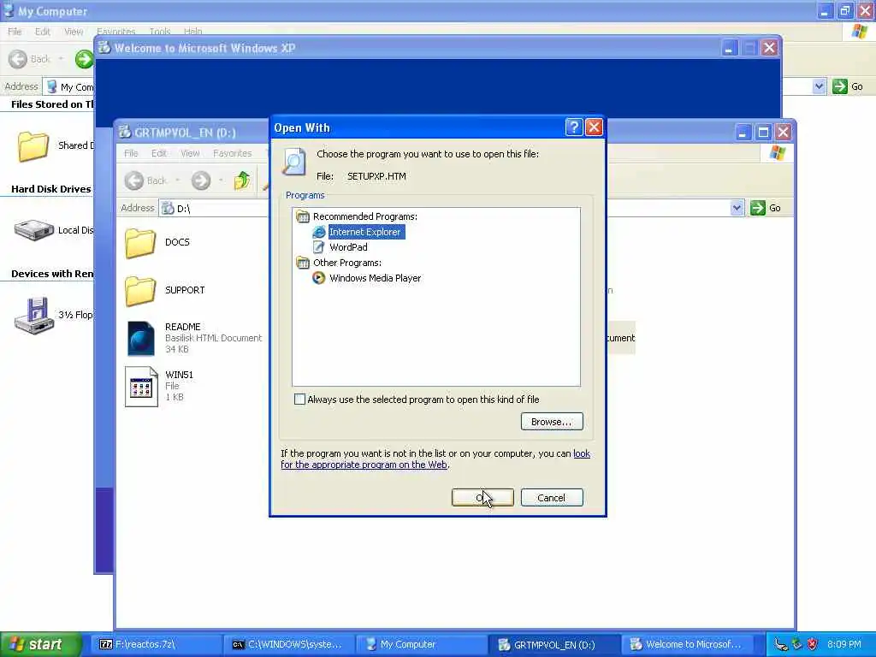Click red security shield tray icon
Image resolution: width=876 pixels, height=657 pixels.
(x=813, y=644)
